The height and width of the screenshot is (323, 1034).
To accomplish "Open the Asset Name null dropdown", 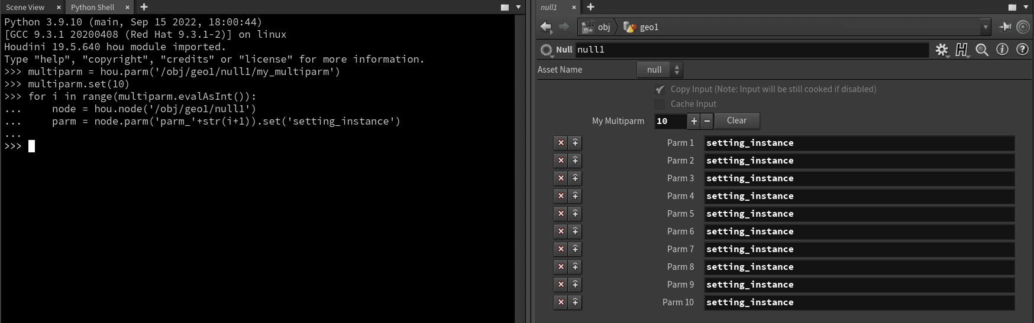I will 660,70.
